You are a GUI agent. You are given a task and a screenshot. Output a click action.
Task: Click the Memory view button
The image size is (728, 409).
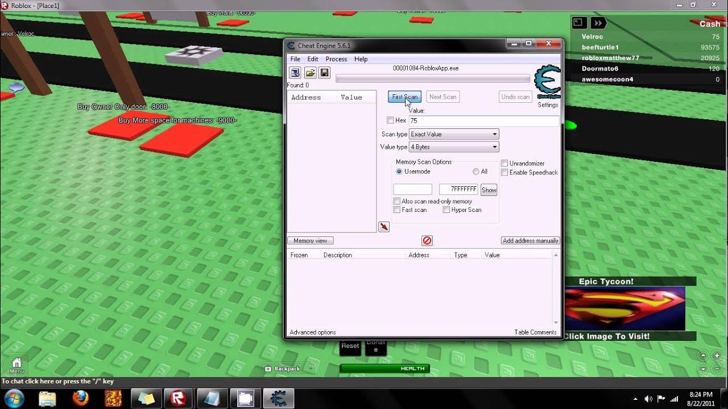click(x=310, y=241)
